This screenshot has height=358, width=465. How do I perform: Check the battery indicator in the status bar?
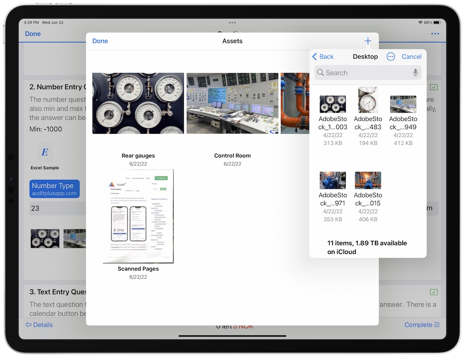[x=437, y=22]
